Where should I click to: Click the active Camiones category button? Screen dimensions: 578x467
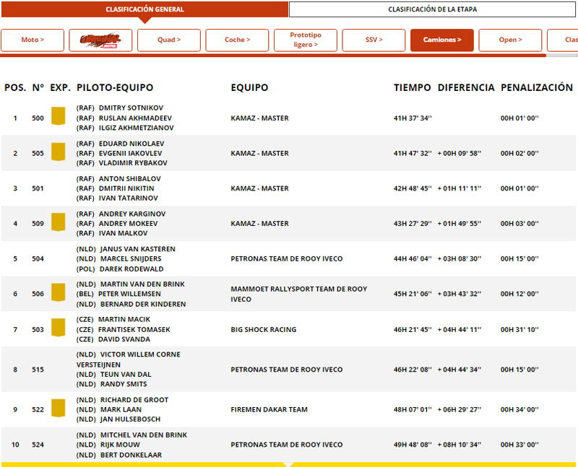[441, 40]
